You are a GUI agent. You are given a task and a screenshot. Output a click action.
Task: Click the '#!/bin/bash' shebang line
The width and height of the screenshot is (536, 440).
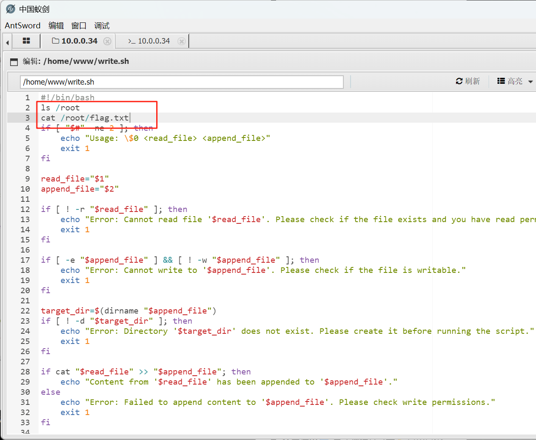click(x=68, y=97)
